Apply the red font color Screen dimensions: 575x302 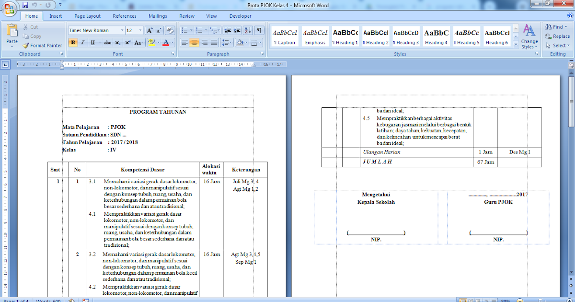click(x=166, y=43)
